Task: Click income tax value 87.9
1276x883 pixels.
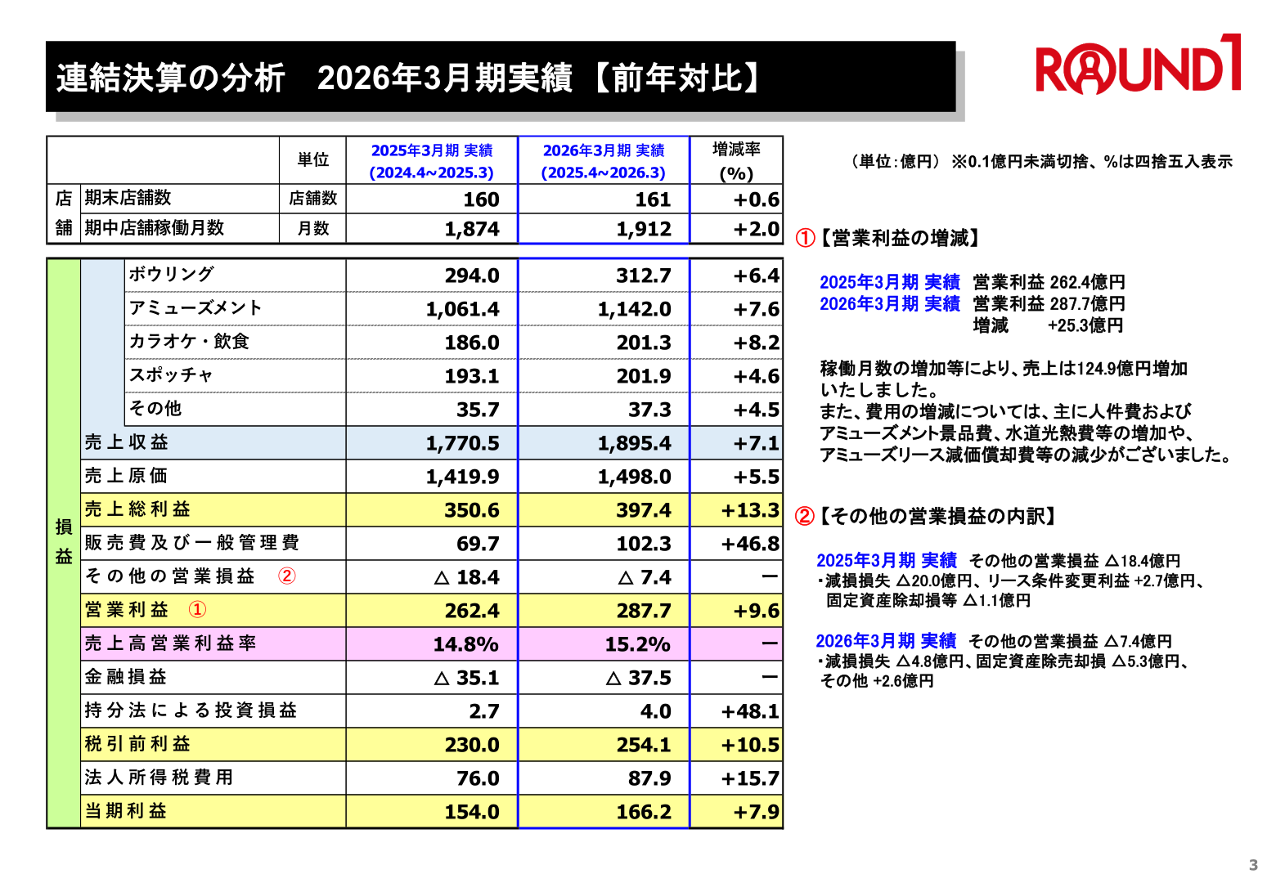Action: click(x=650, y=778)
